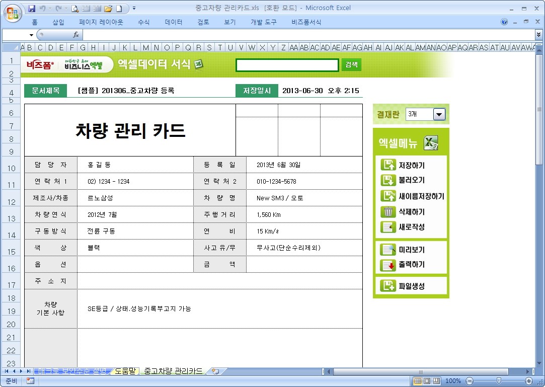Open Customize Quick Access Toolbar dropdown
545x387 pixels.
pyautogui.click(x=134, y=9)
